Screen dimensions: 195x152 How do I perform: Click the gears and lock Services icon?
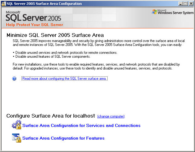[x=16, y=125]
